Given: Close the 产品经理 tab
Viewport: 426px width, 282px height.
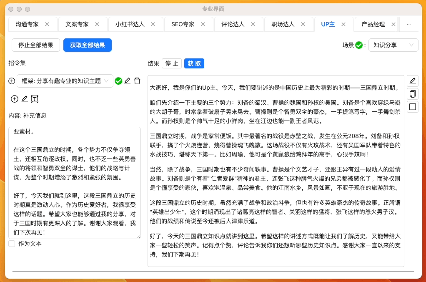Looking at the screenshot, I should pos(393,24).
